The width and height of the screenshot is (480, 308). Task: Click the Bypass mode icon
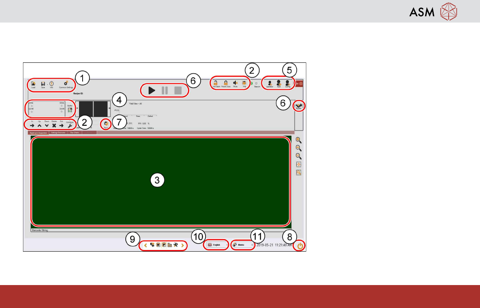click(x=299, y=105)
